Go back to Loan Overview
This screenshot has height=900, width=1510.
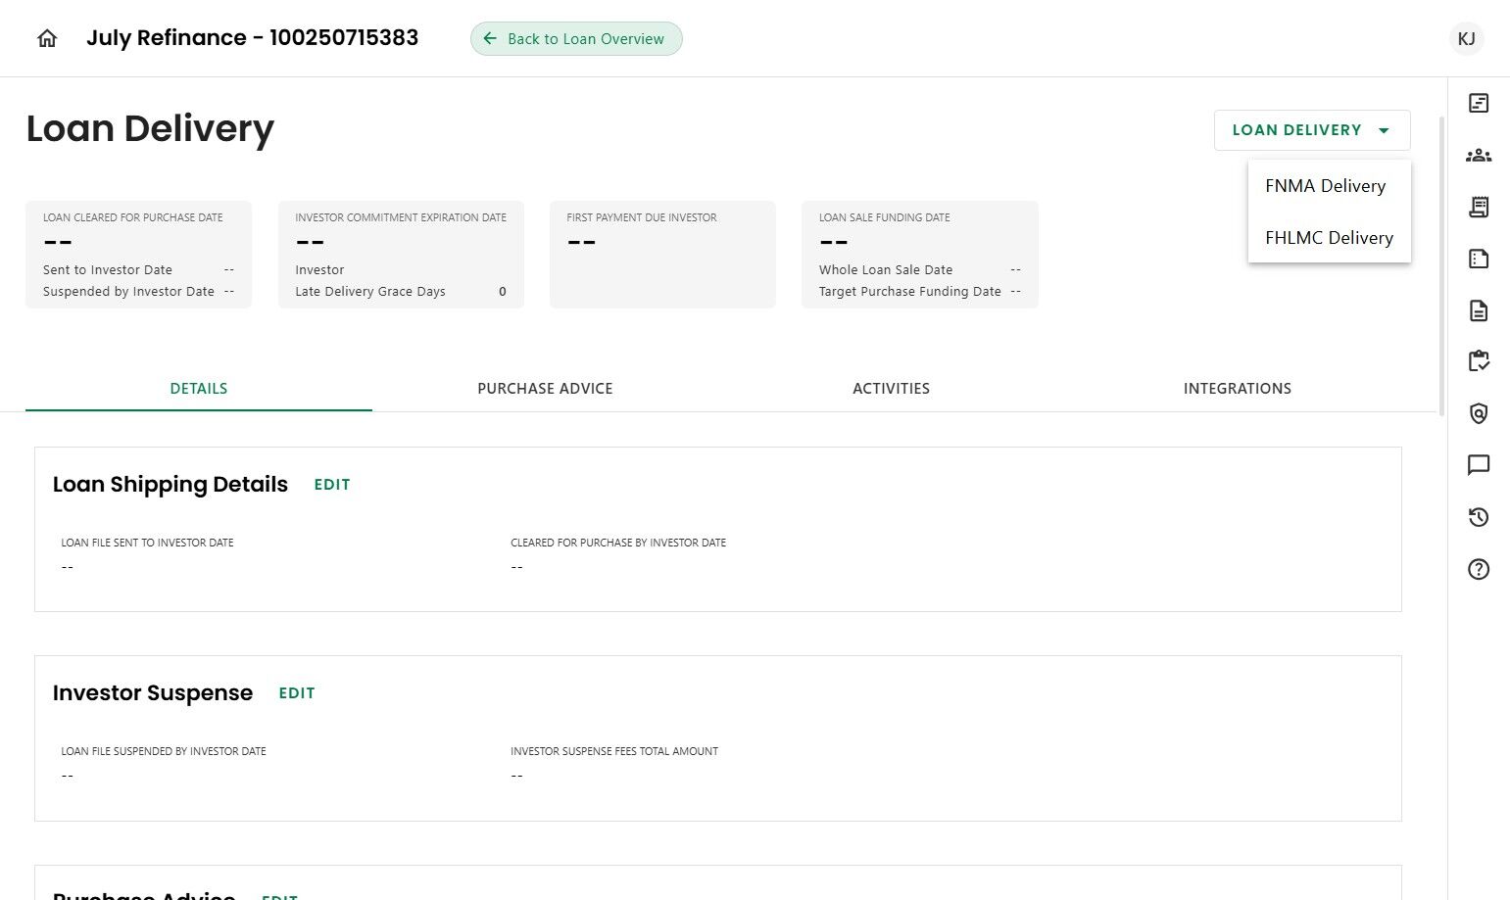(x=576, y=39)
